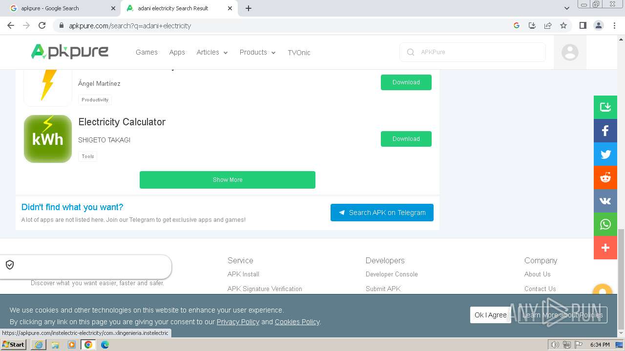
Task: Open the TVOnic menu item
Action: pyautogui.click(x=299, y=53)
